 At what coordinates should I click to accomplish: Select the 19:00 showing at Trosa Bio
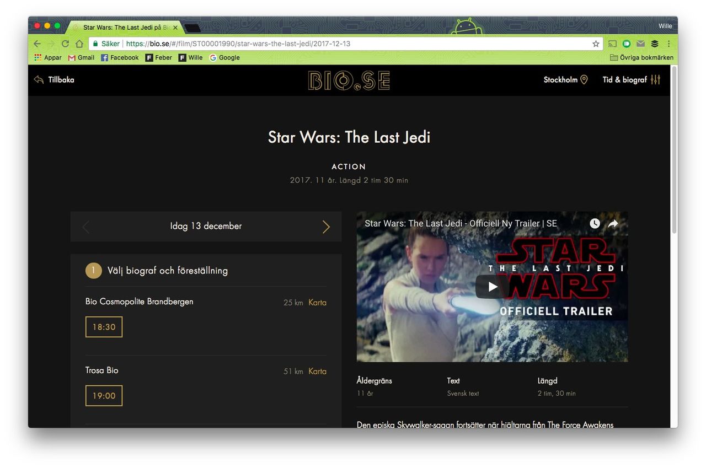click(104, 396)
